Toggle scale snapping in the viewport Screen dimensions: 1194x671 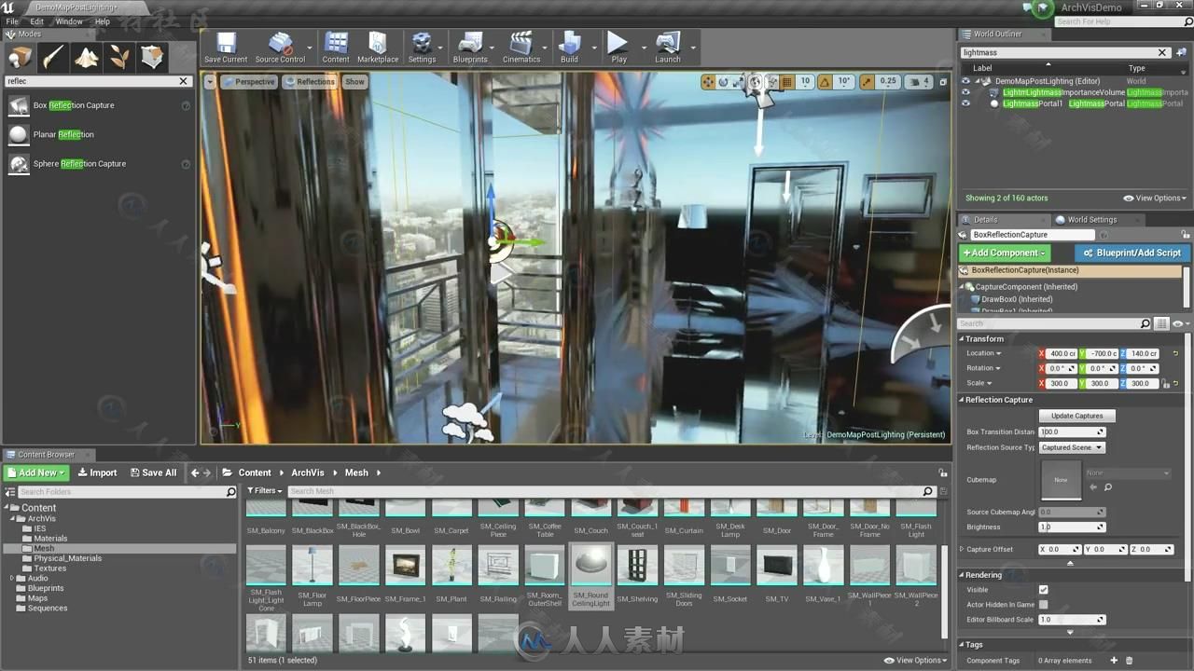tap(868, 82)
